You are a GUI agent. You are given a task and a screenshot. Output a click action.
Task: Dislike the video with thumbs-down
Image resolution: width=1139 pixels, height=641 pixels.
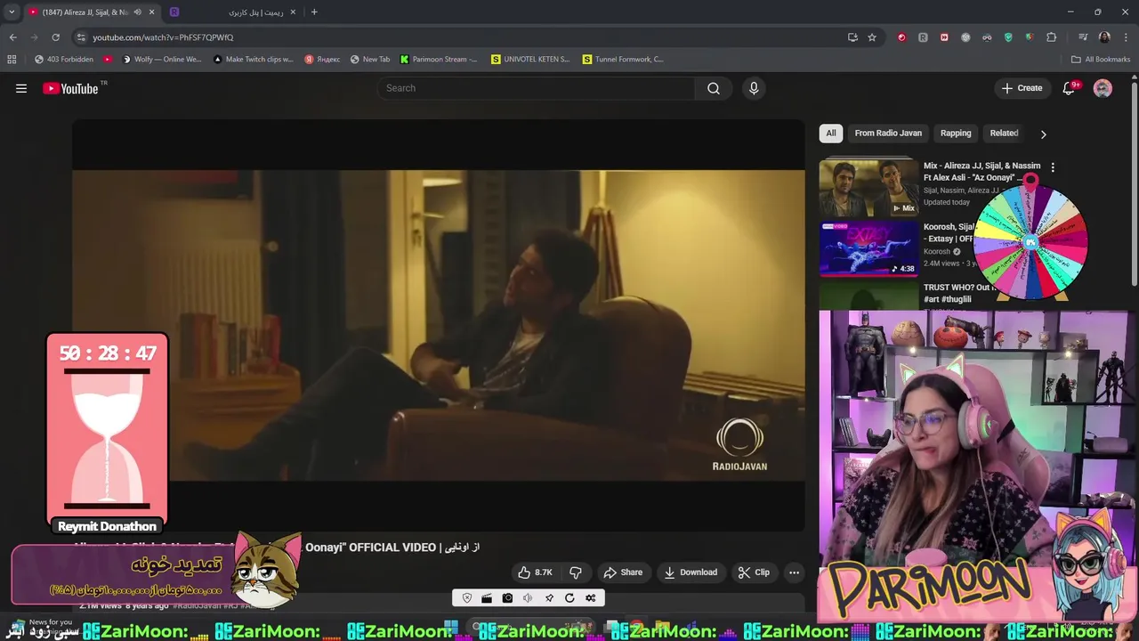coord(576,572)
